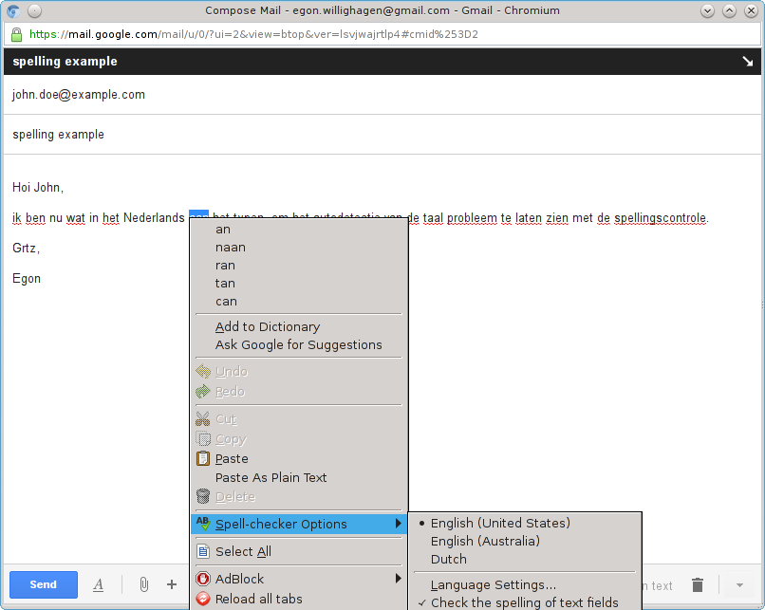Select English (United States) language option

500,523
